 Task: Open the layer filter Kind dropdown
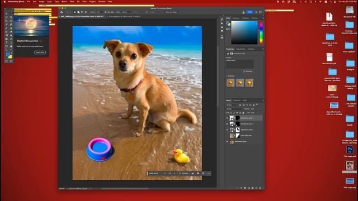[232, 105]
